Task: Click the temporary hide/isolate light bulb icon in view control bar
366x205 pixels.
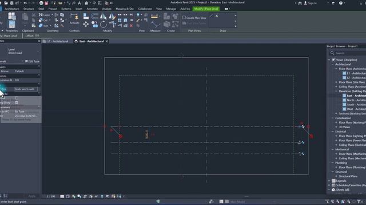Action: coord(102,196)
